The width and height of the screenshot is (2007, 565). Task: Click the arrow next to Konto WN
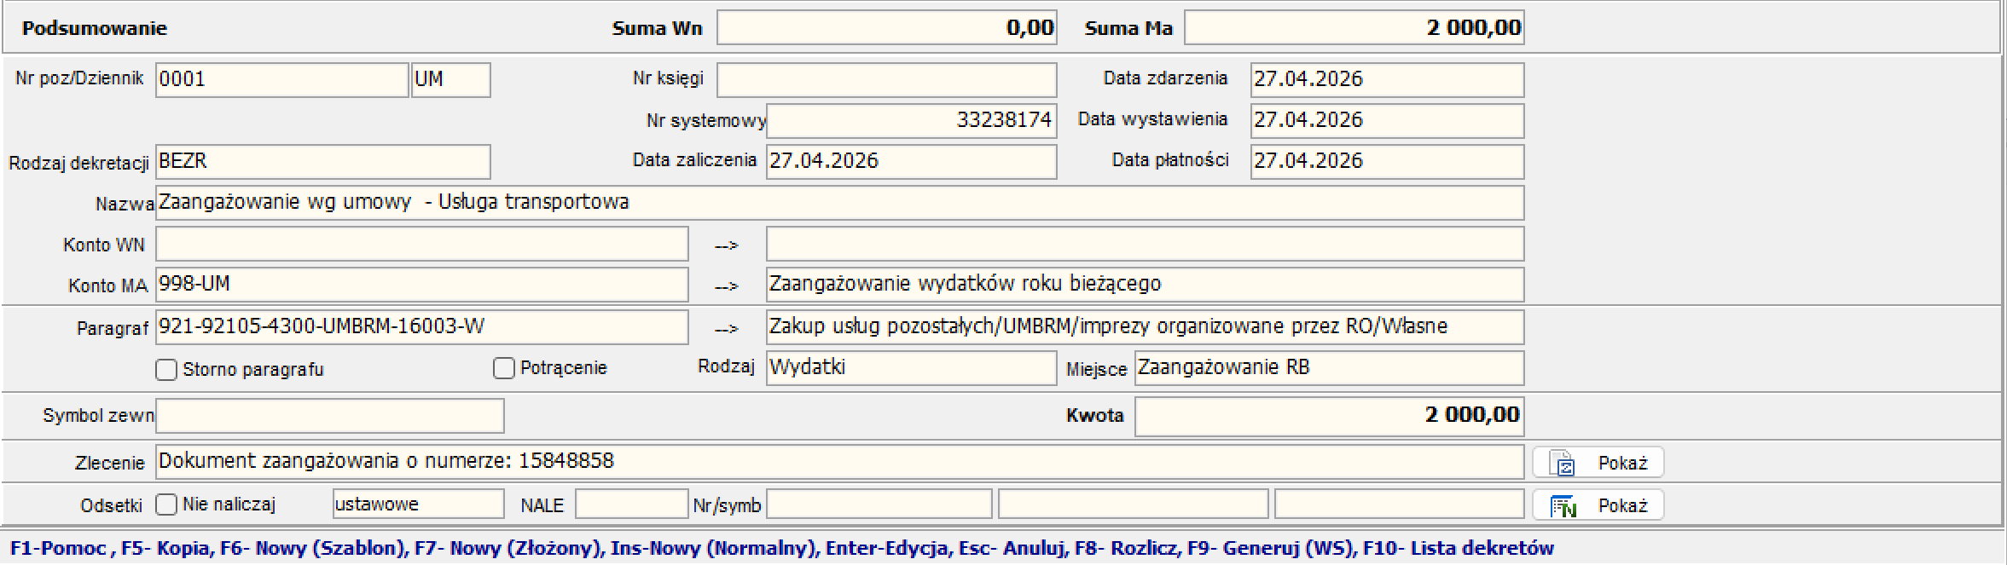tap(726, 245)
